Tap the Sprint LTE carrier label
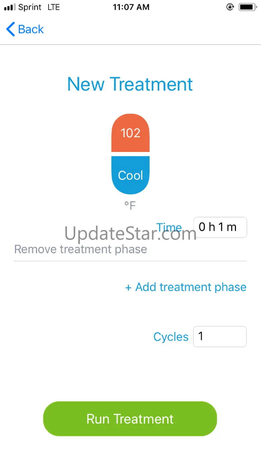 pyautogui.click(x=39, y=7)
